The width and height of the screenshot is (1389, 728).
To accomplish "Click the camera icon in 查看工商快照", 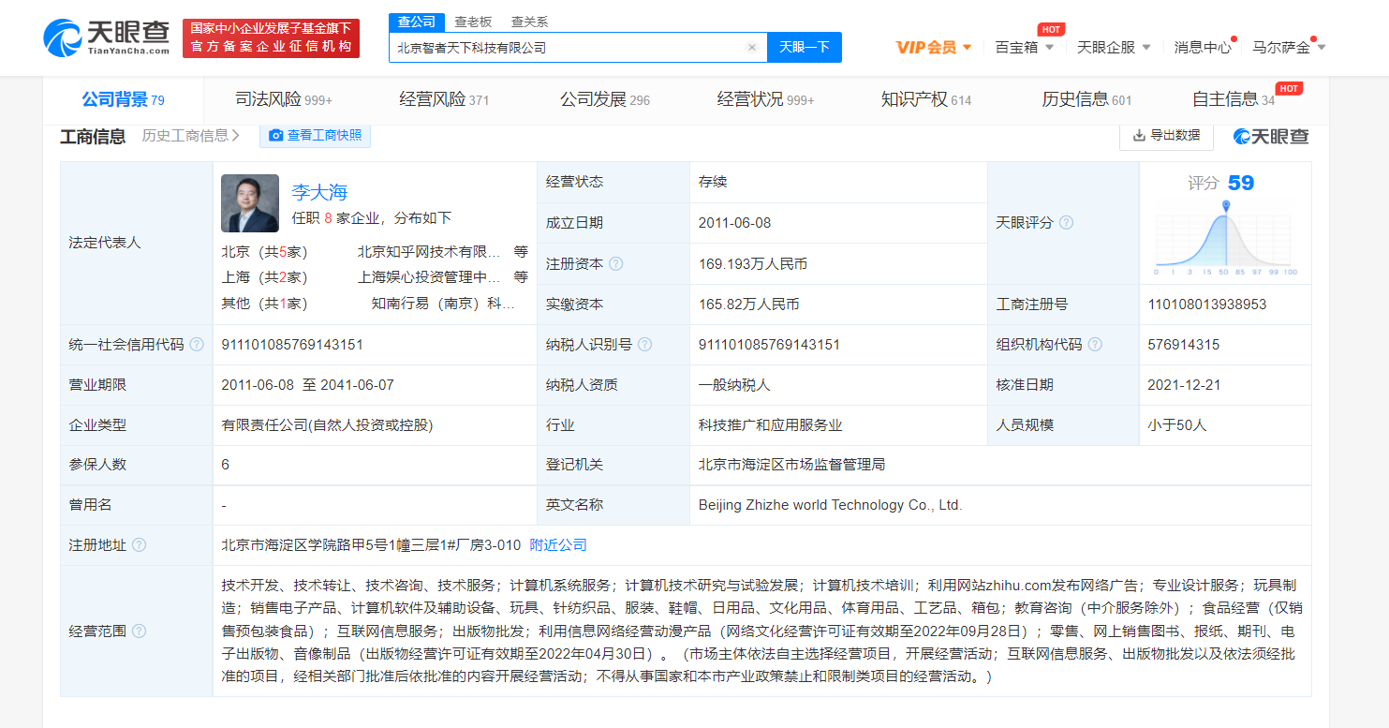I will pos(276,135).
